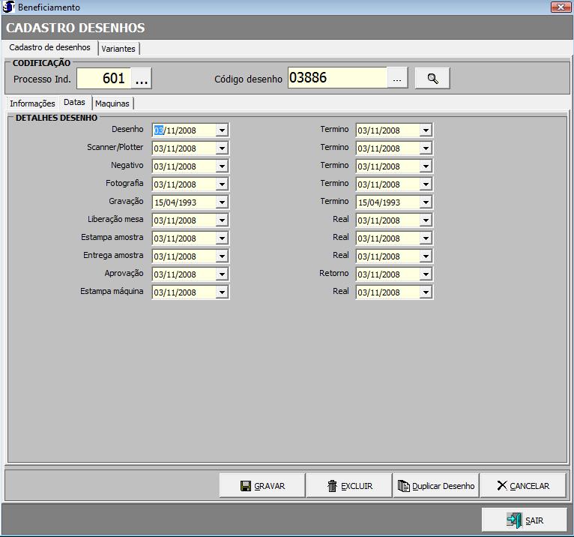
Task: Open the Gravação date dropdown arrow
Action: point(222,202)
